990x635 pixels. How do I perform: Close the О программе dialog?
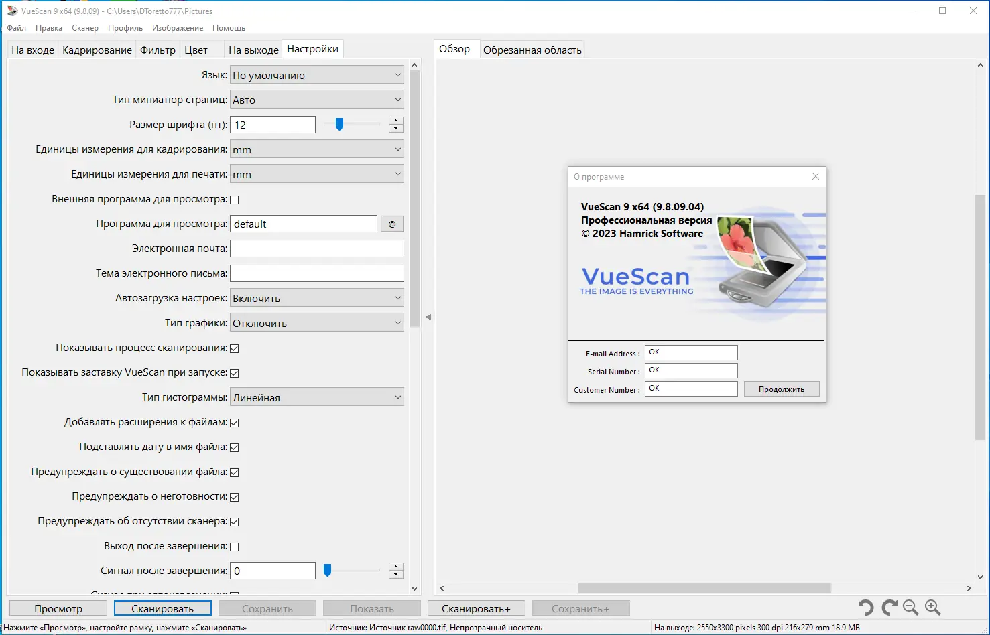816,176
